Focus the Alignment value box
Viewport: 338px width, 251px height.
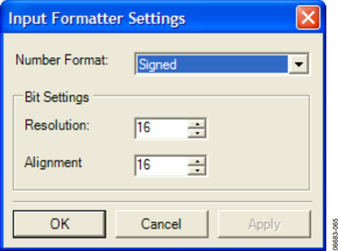tap(161, 166)
